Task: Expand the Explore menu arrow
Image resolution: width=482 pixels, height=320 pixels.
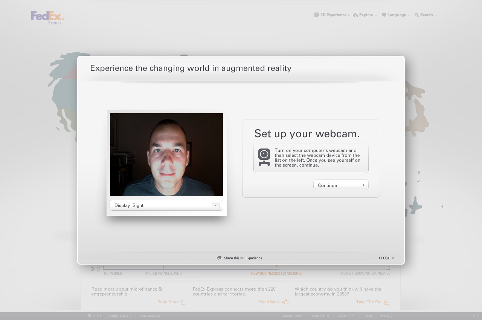Action: (376, 15)
